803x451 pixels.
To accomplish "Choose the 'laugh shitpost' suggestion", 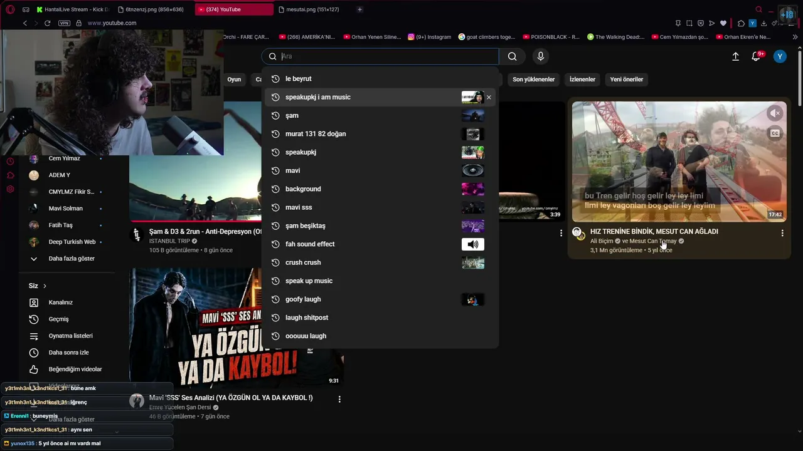I will tap(380, 318).
